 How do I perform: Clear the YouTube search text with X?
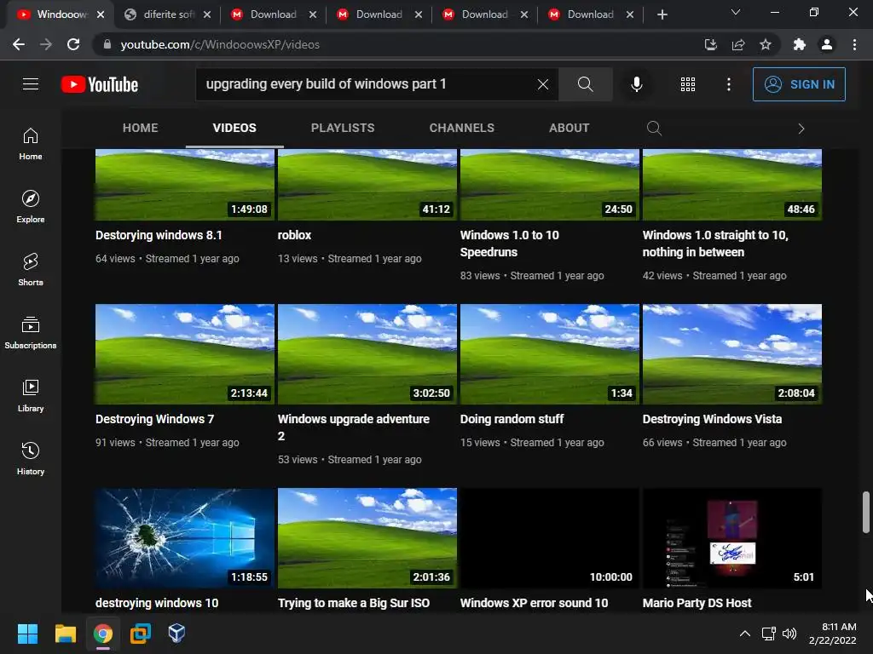543,84
